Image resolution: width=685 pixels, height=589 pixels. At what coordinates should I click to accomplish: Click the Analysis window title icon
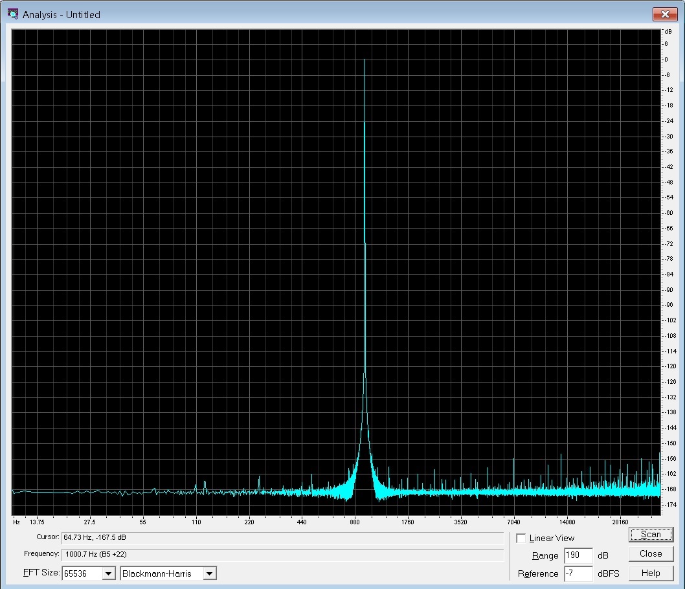[13, 14]
